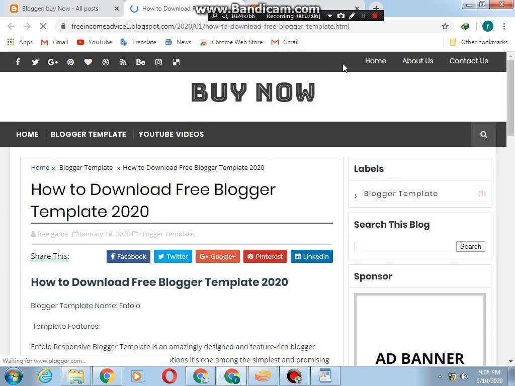Open the Google Plus icon in the top bar
The image size is (515, 386).
(53, 62)
